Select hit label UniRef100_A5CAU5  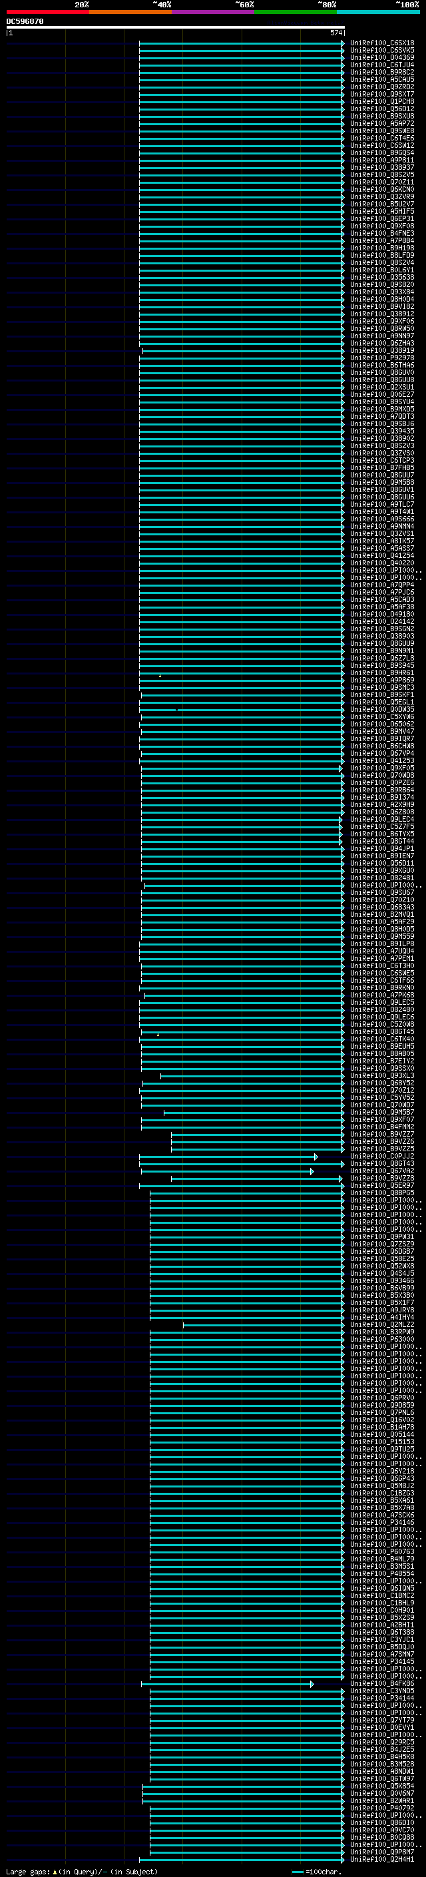(x=382, y=79)
